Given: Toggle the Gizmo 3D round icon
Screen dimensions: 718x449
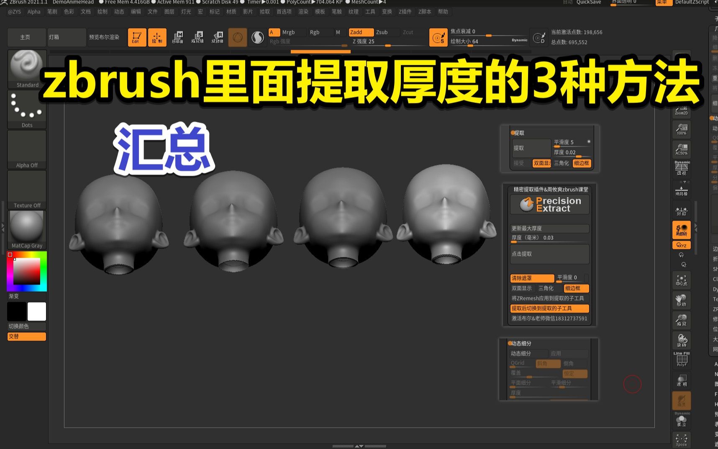Looking at the screenshot, I should 238,38.
